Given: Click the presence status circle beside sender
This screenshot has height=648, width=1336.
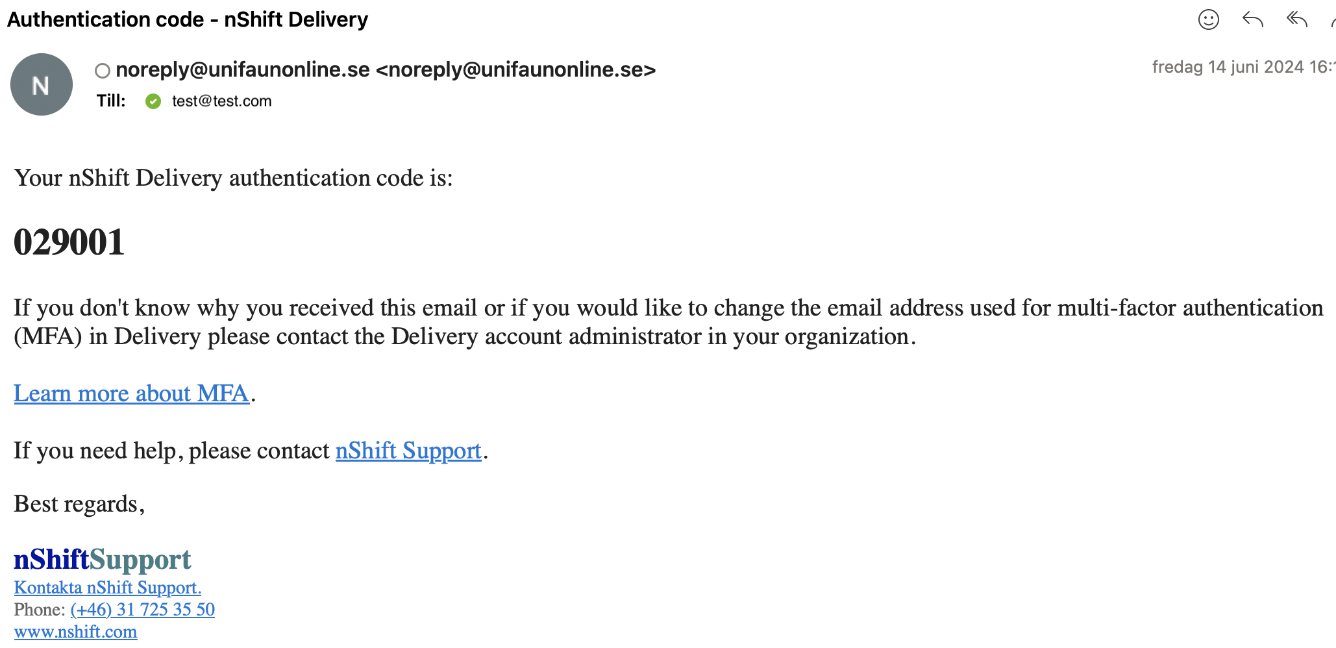Looking at the screenshot, I should 102,70.
